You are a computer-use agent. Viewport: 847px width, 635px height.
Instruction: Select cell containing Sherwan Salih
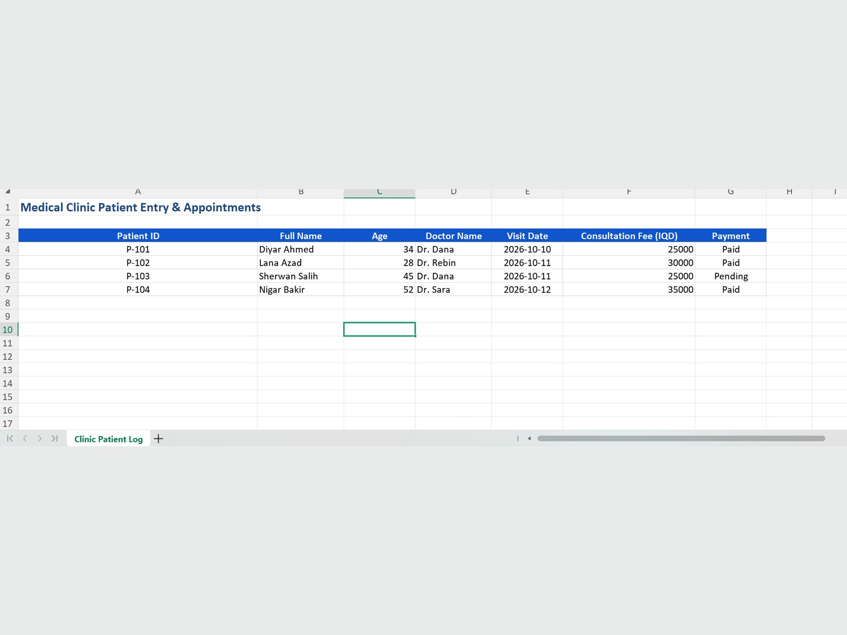coord(301,276)
